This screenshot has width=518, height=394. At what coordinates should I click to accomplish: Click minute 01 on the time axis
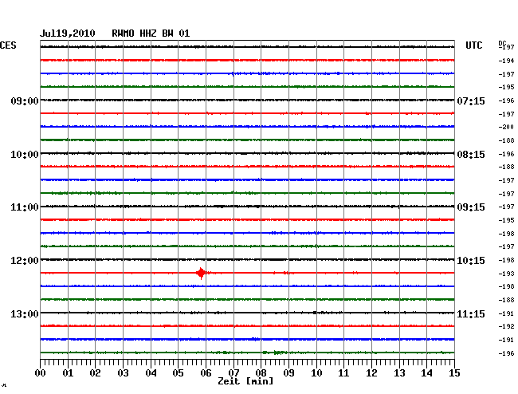point(68,373)
